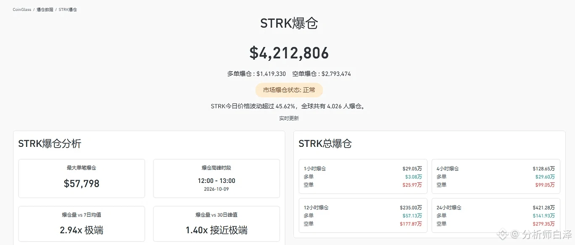Select the 4小时爆仓 panel
575x245 pixels.
pyautogui.click(x=496, y=177)
